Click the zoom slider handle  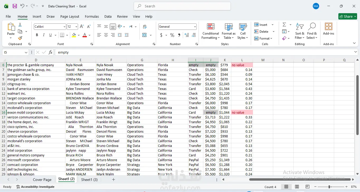[x=329, y=187]
